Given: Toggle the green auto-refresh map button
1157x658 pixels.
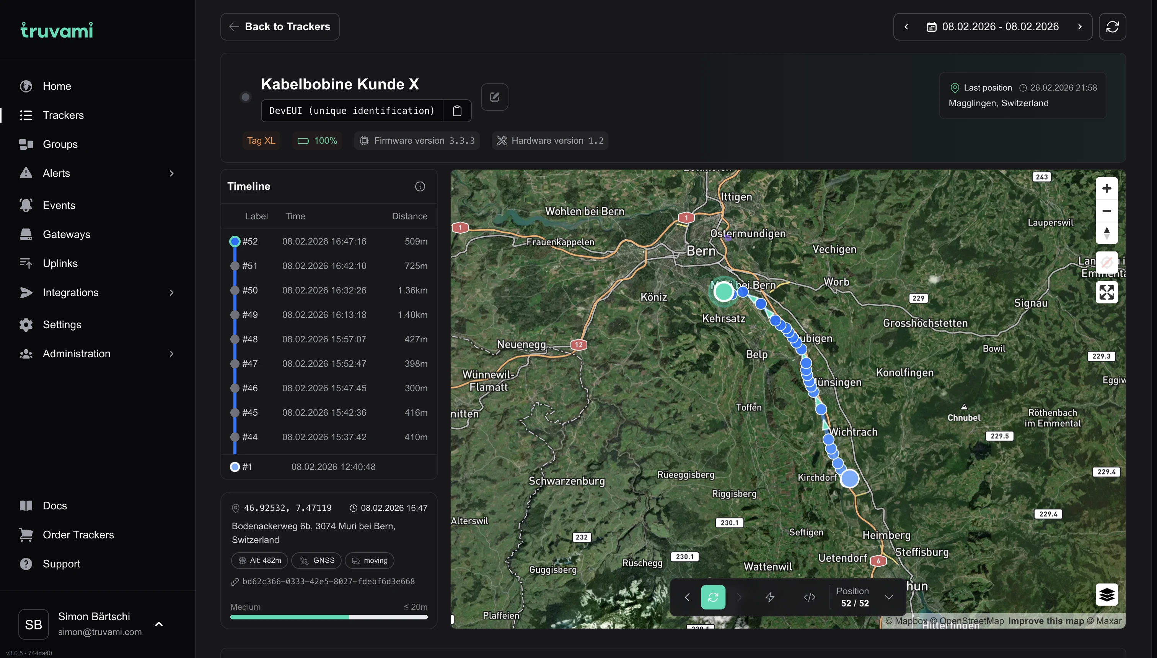Looking at the screenshot, I should pos(713,598).
